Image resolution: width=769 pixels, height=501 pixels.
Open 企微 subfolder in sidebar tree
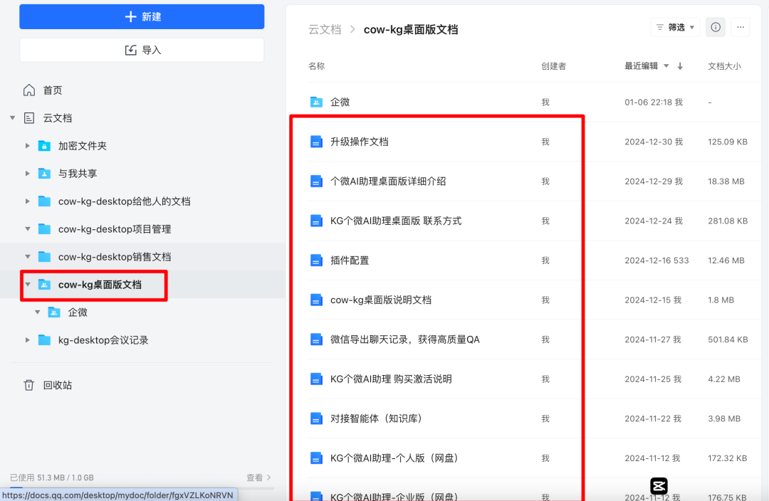(x=78, y=312)
